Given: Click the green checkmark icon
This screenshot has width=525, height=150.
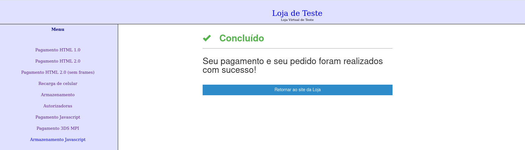Looking at the screenshot, I should point(207,38).
